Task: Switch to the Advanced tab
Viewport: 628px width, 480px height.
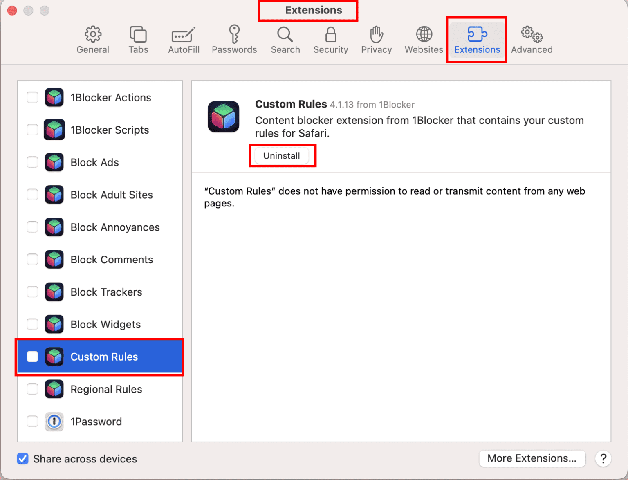Action: 531,40
